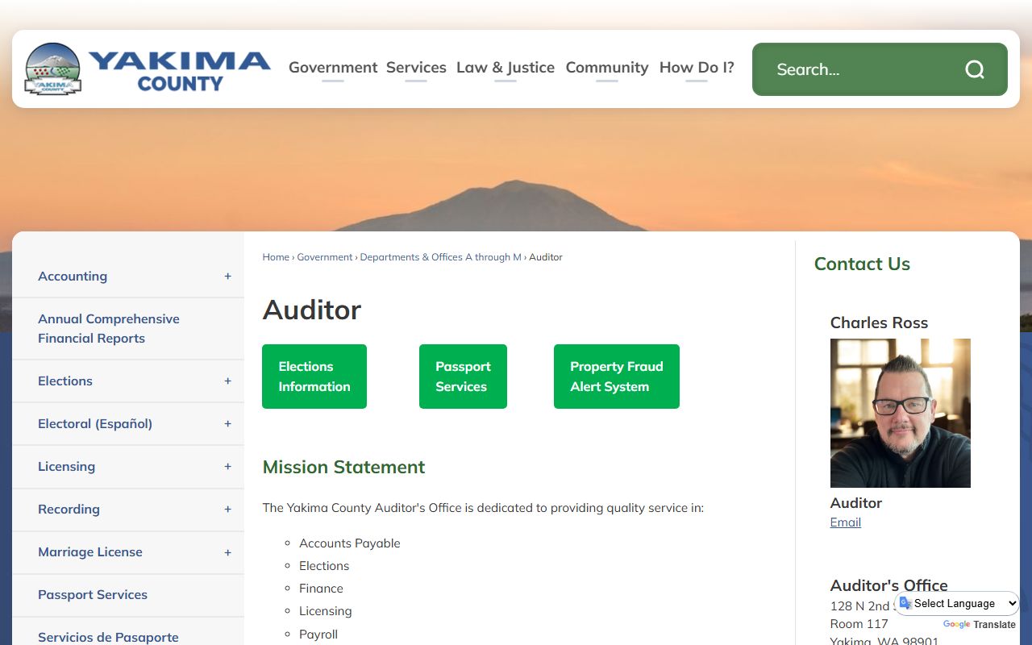1032x645 pixels.
Task: Click the Property Fraud Alert System button
Action: tap(617, 377)
